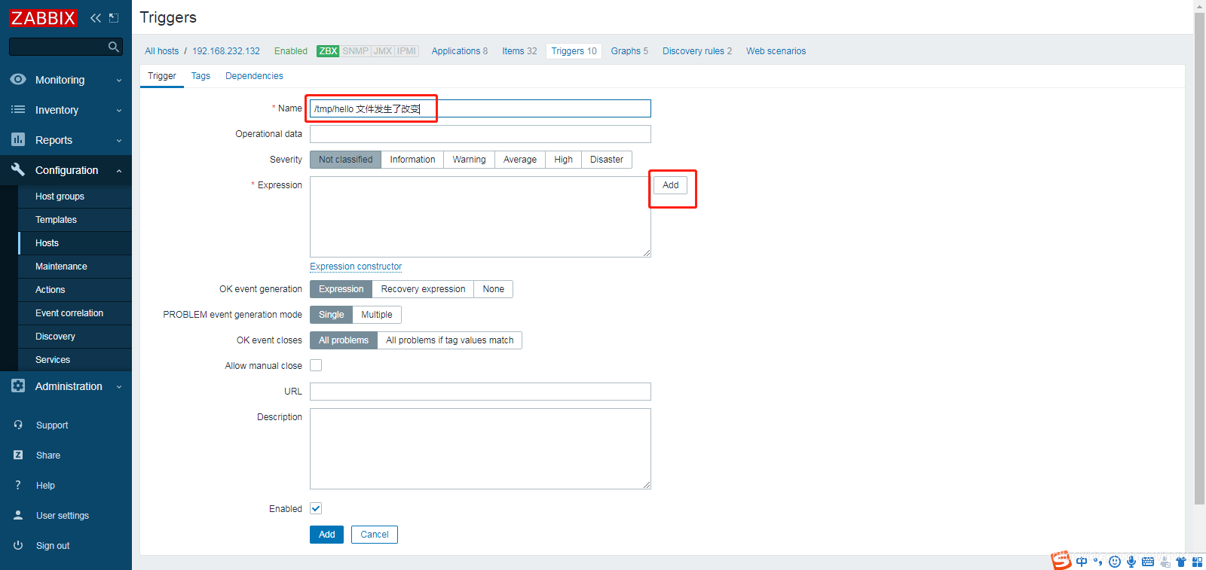
Task: Select Disaster severity
Action: pos(607,160)
